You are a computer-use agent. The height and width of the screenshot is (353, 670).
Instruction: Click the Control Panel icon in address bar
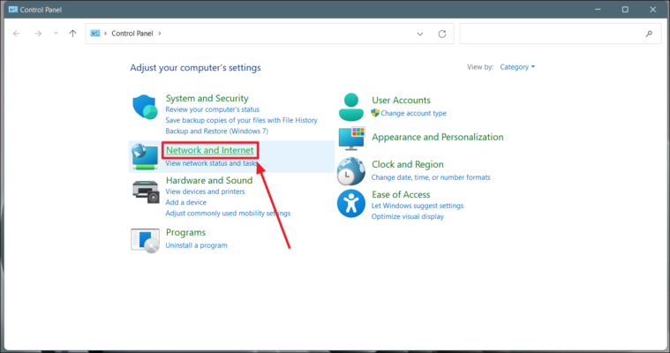94,34
